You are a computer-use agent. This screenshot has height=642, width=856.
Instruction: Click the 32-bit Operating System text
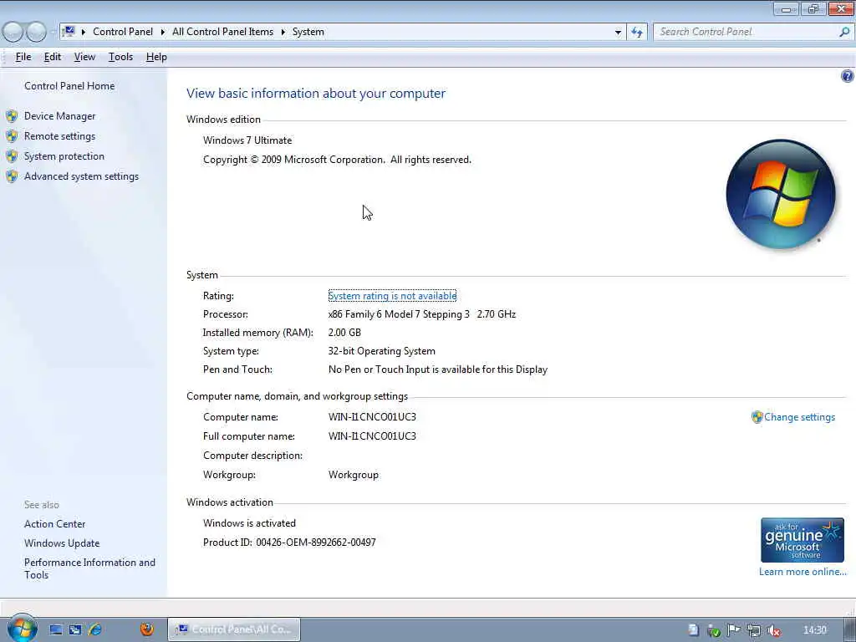(x=381, y=351)
